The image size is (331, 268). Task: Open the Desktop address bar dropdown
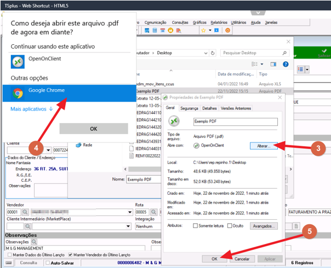click(206, 53)
